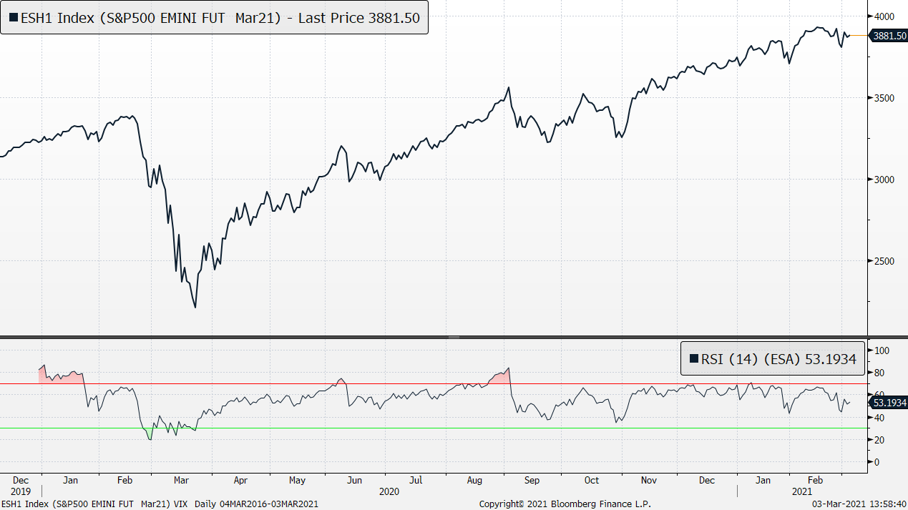The height and width of the screenshot is (510, 908).
Task: Click the Nov label on the date axis
Action: (648, 480)
